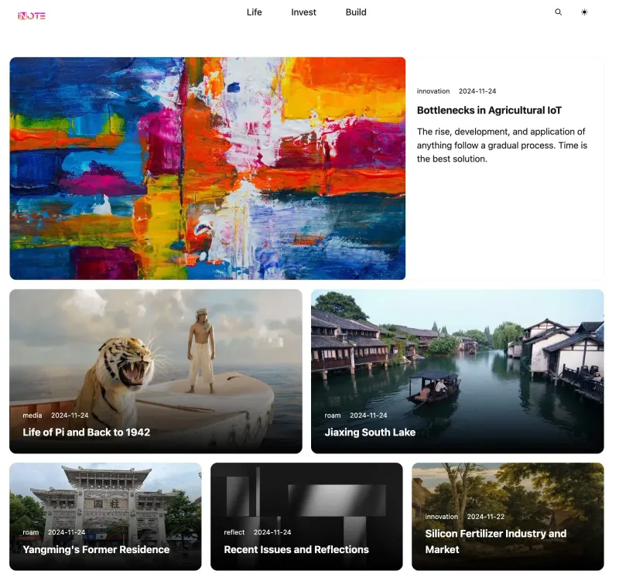Open Life of Pi and Back to 1942

click(x=86, y=432)
